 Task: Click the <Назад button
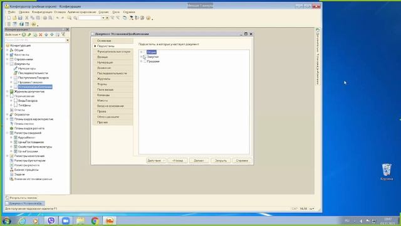tap(177, 161)
